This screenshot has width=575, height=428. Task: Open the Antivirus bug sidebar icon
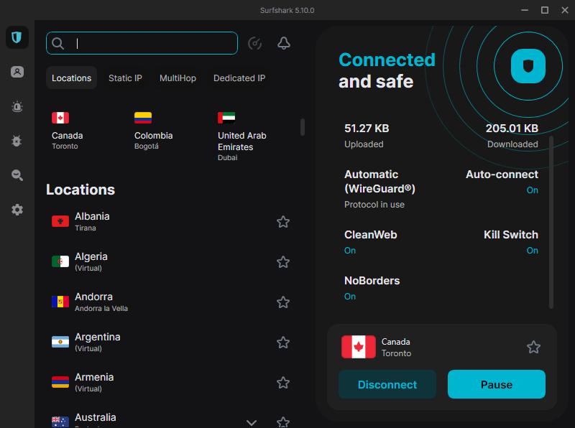(x=17, y=141)
